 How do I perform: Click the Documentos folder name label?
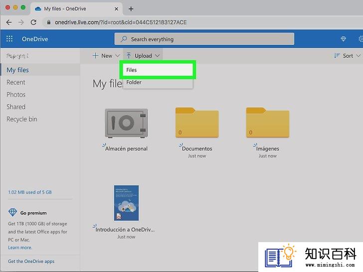tap(197, 149)
